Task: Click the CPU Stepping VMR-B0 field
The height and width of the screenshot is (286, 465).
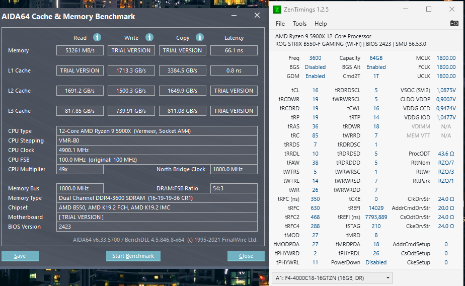Action: tap(157, 140)
